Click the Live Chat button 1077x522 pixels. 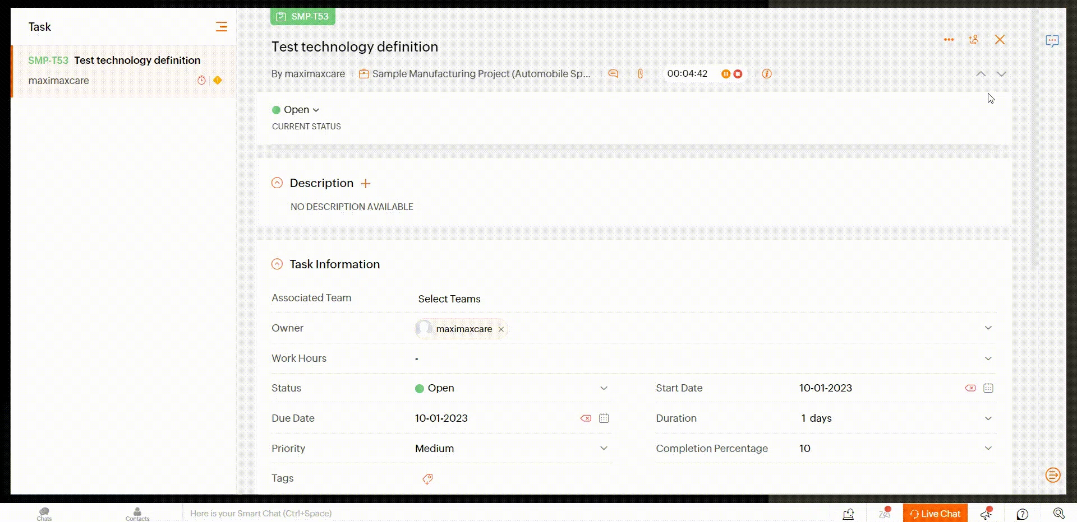(x=935, y=514)
